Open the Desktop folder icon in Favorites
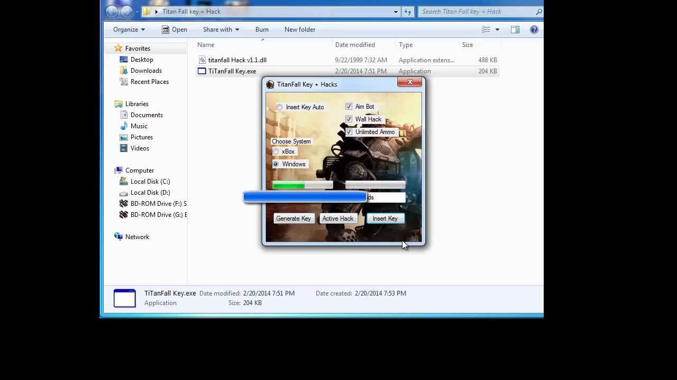The image size is (677, 380). click(x=124, y=60)
